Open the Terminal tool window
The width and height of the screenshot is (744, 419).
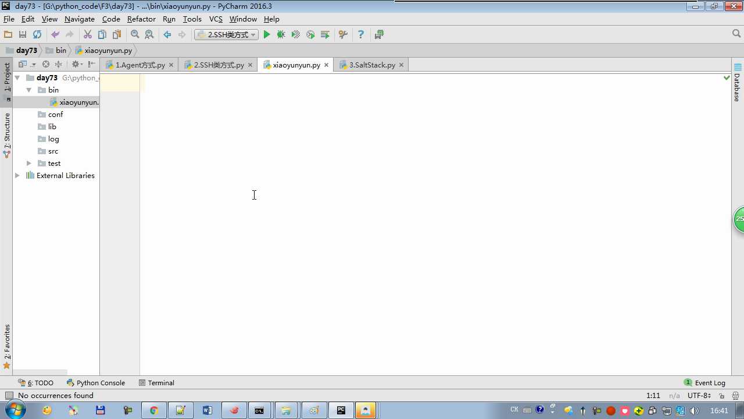[157, 383]
